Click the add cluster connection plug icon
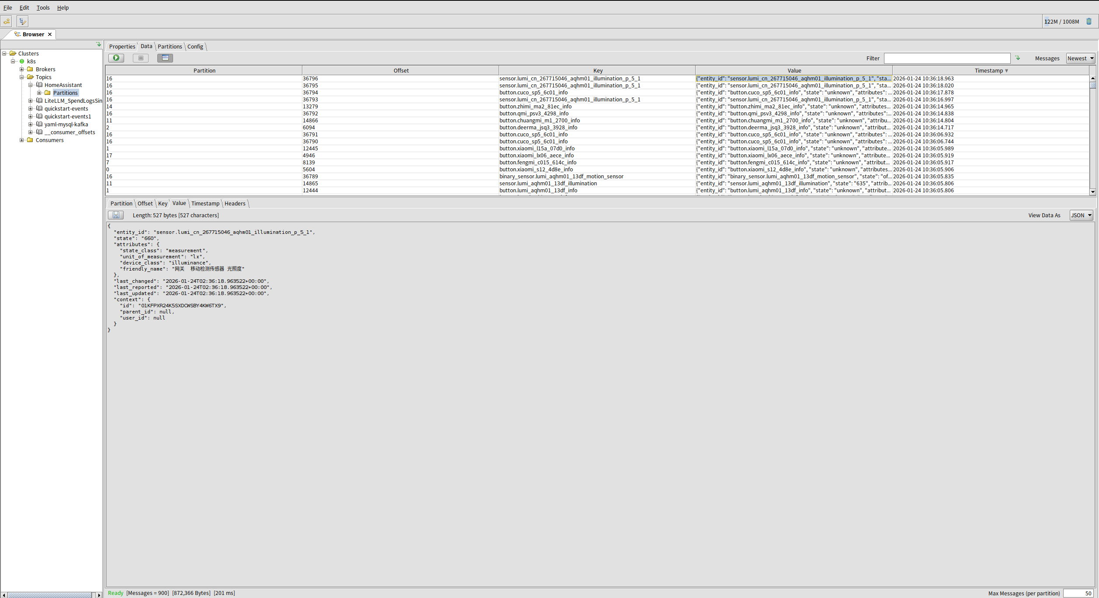Viewport: 1099px width, 598px height. pyautogui.click(x=7, y=21)
